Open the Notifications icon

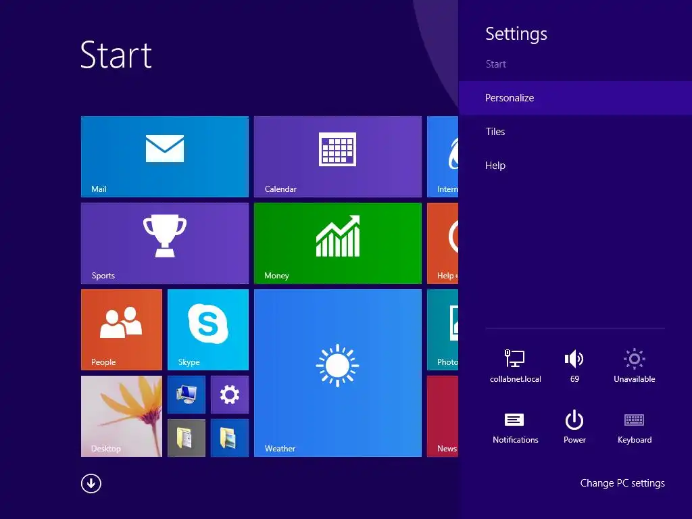[x=515, y=427]
